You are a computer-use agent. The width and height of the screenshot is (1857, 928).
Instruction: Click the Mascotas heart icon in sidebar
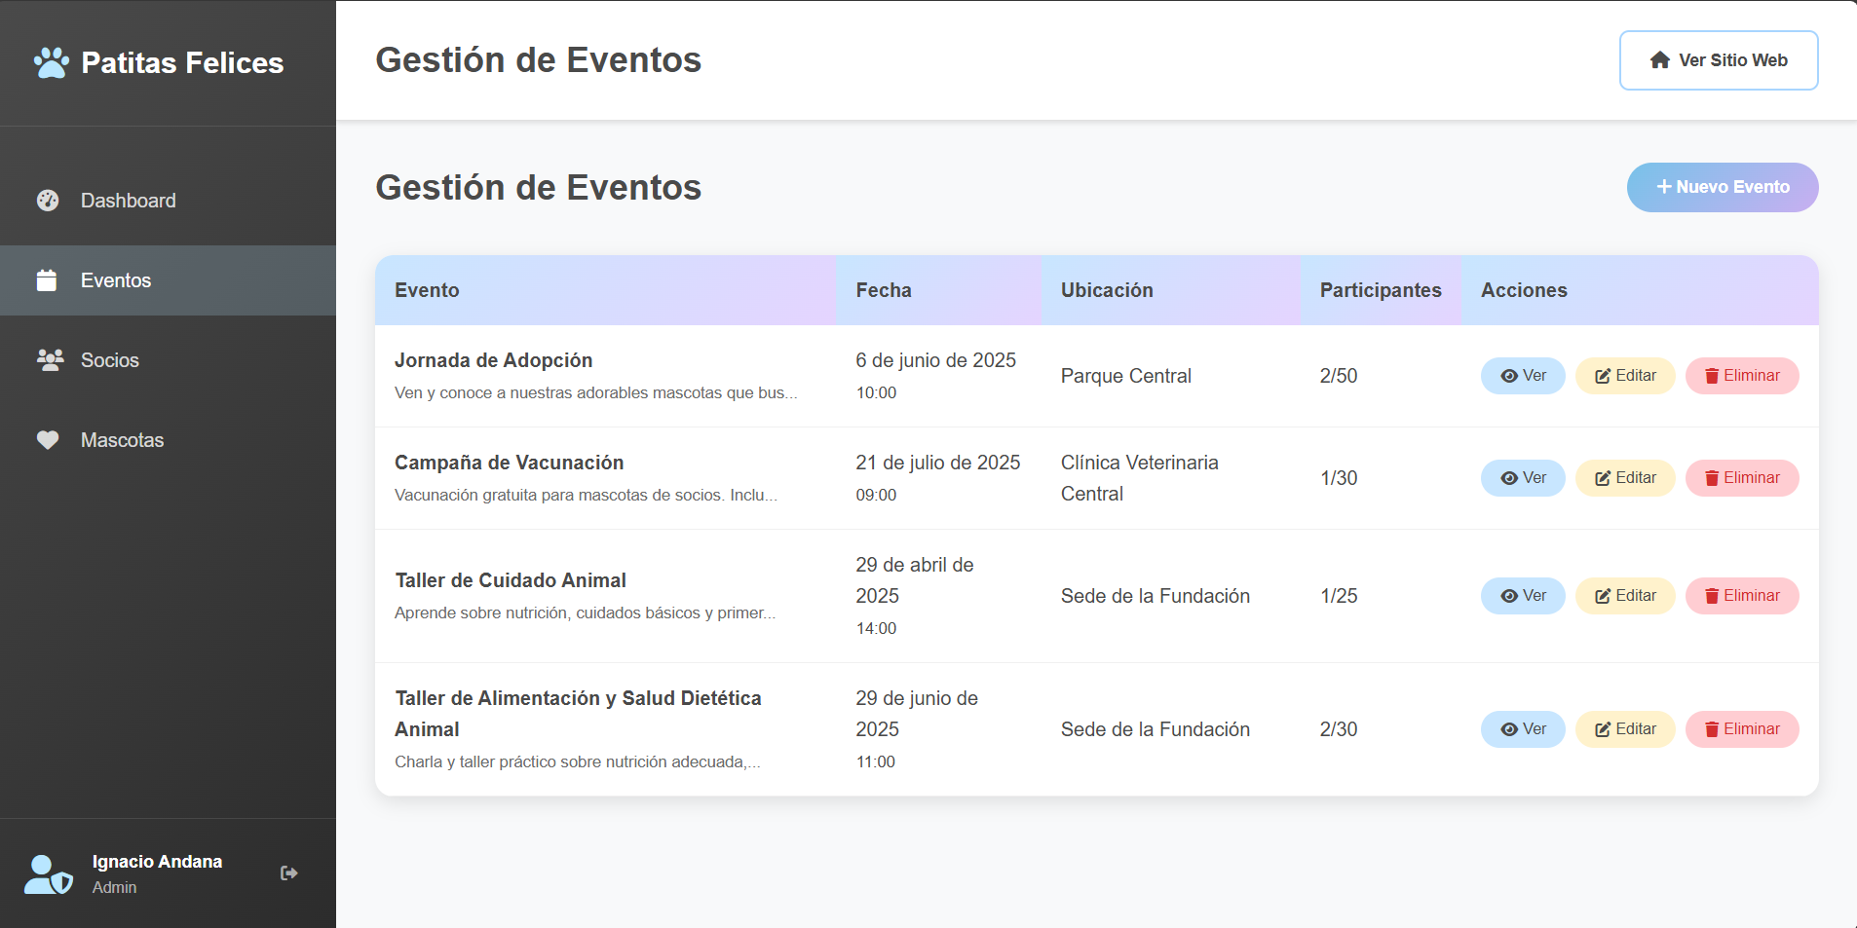tap(48, 440)
